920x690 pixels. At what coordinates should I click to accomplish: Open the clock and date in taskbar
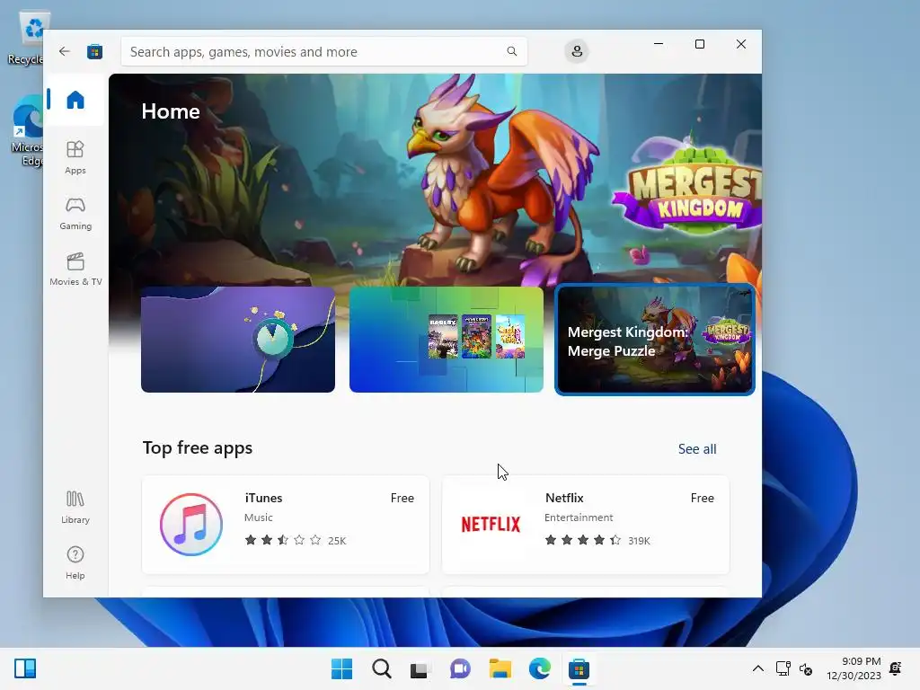pyautogui.click(x=854, y=668)
